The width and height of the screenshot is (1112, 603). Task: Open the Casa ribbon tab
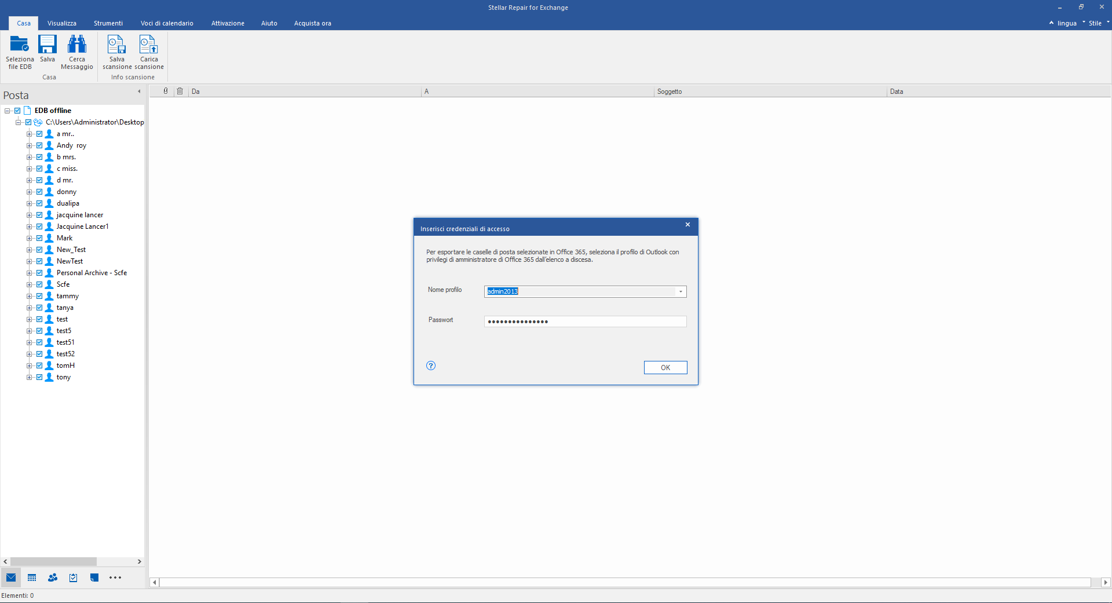(24, 23)
